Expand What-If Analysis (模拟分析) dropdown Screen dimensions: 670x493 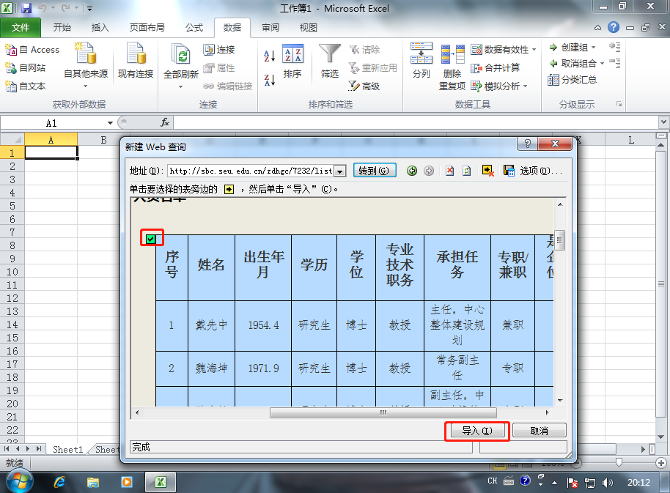[525, 86]
